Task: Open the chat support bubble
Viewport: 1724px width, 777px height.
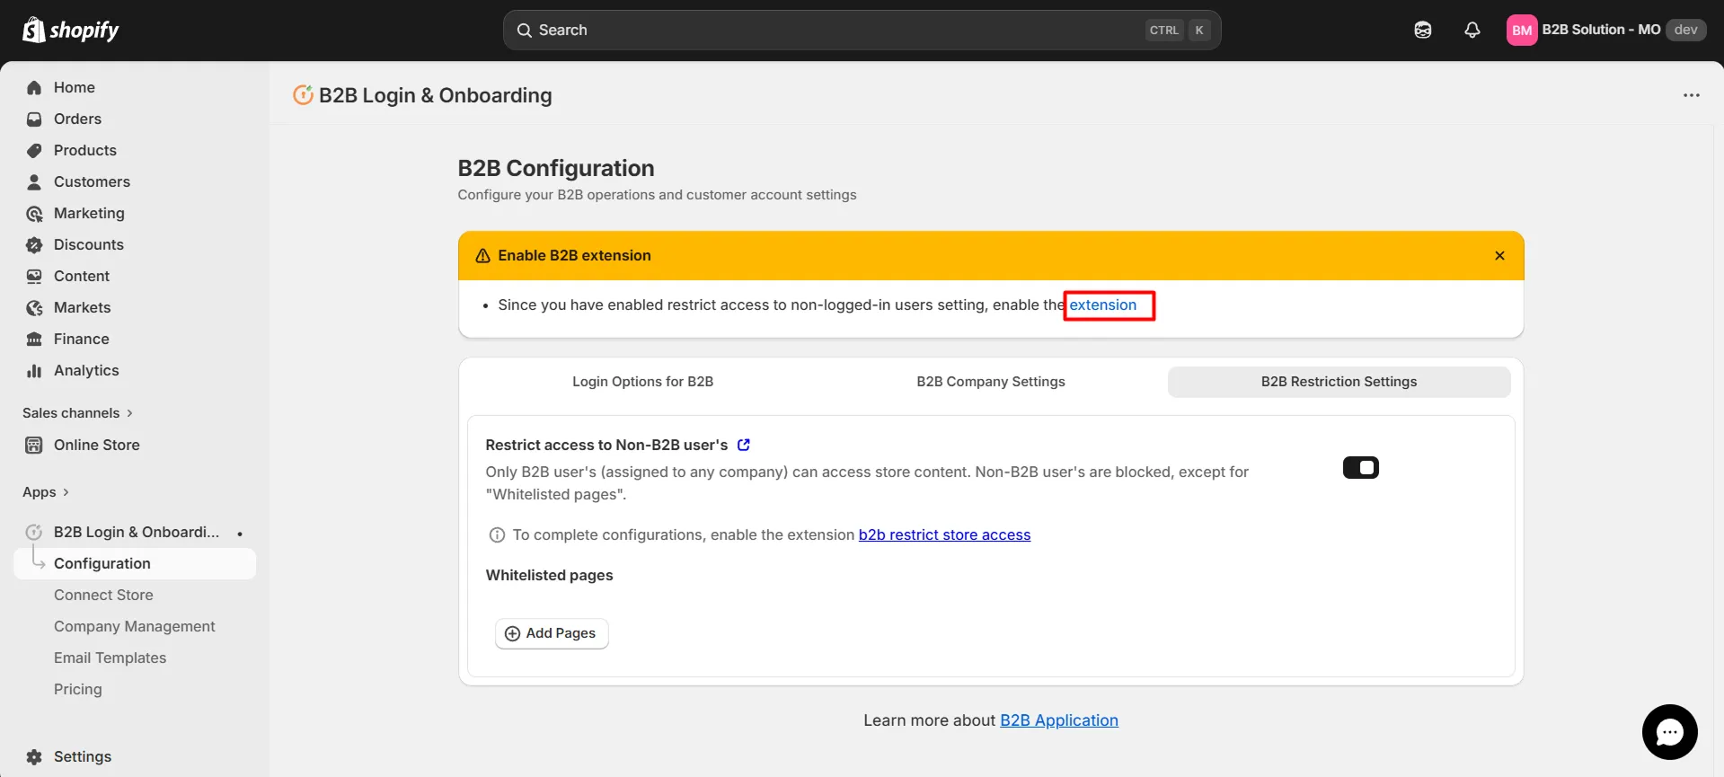Action: point(1669,732)
